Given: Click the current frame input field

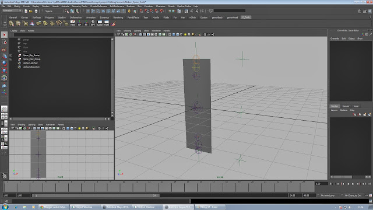Looking at the screenshot, I should [321, 184].
